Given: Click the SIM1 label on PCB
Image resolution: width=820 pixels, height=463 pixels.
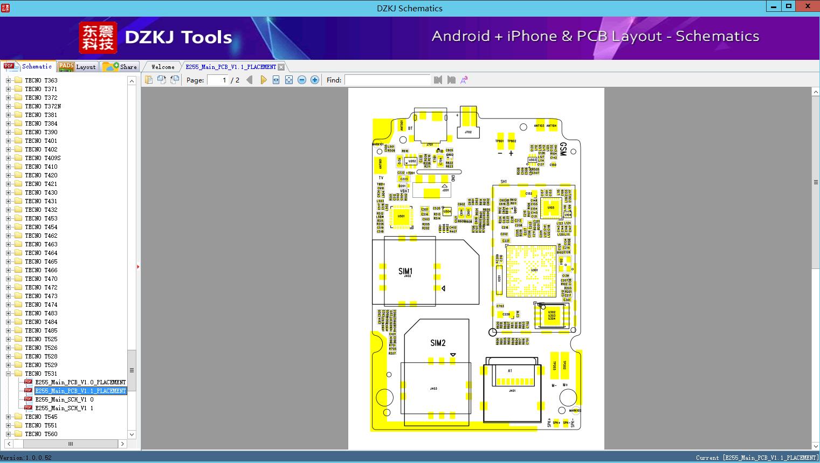Looking at the screenshot, I should 405,271.
